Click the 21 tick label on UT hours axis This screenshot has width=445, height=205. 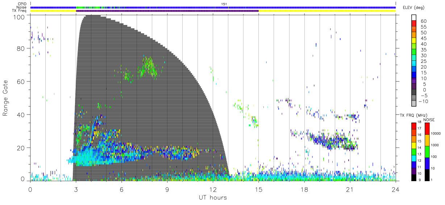point(350,189)
